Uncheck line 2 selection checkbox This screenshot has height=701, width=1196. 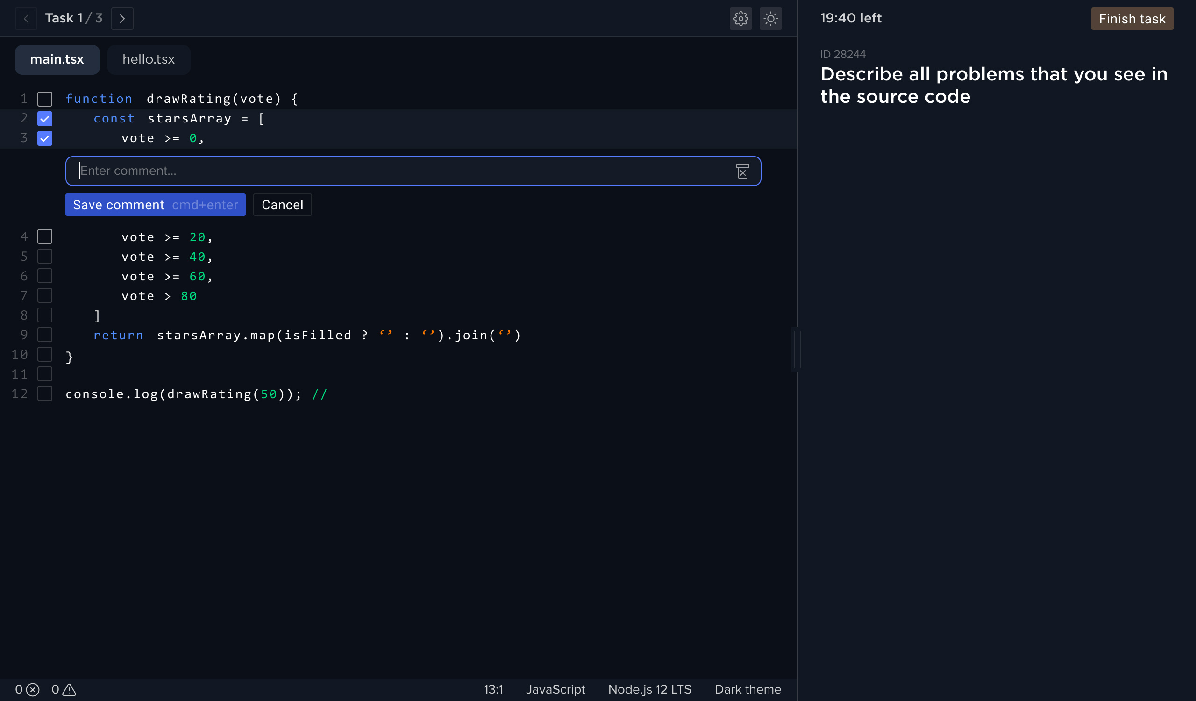click(44, 118)
